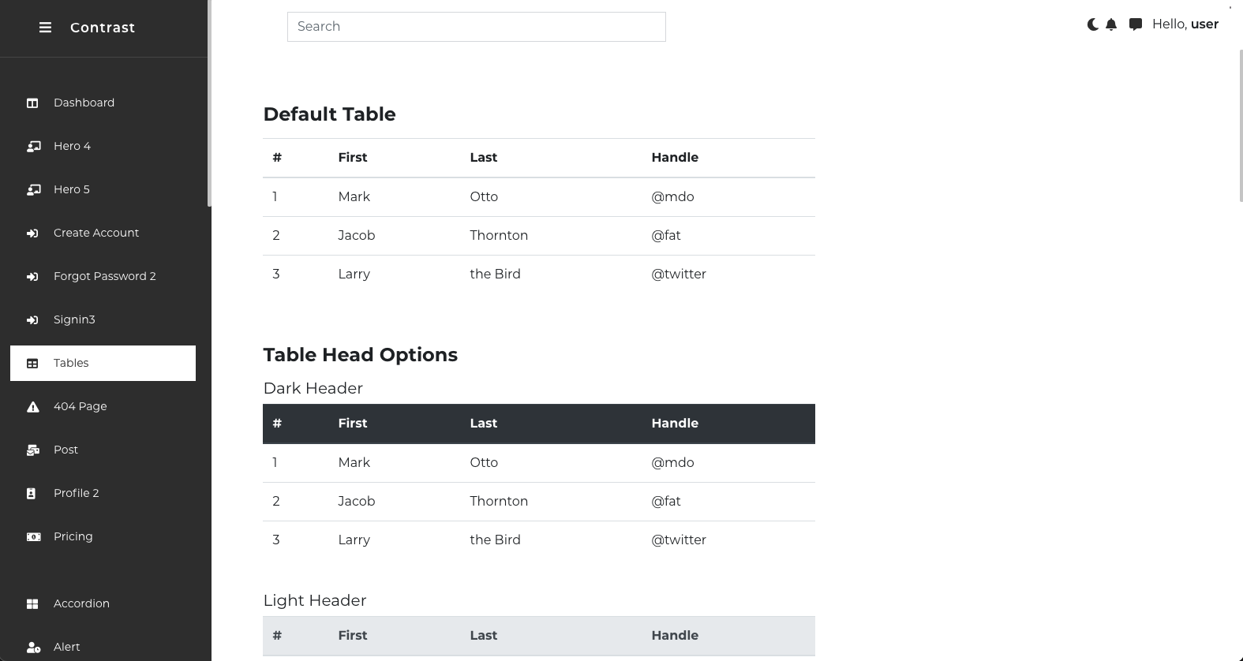Image resolution: width=1243 pixels, height=661 pixels.
Task: Click the Profile 2 badge icon
Action: tap(32, 494)
